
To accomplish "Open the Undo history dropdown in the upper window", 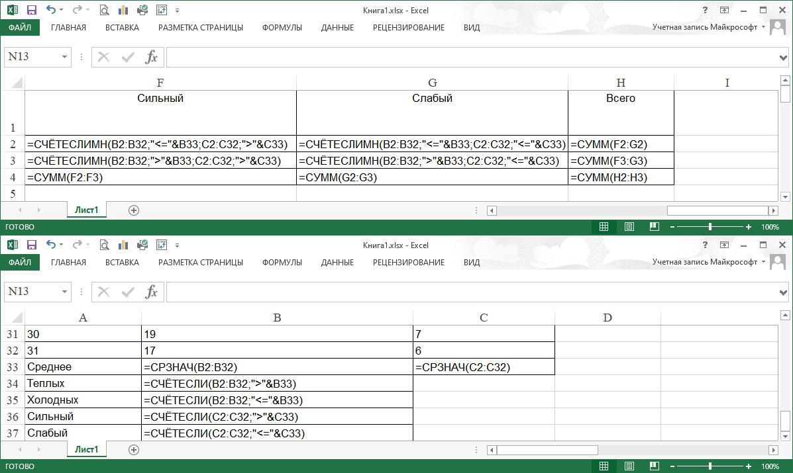I will pyautogui.click(x=61, y=9).
